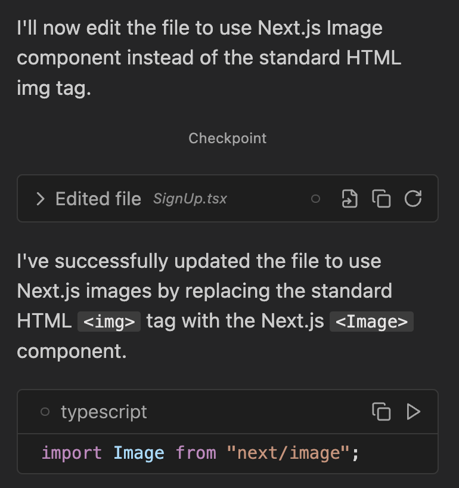This screenshot has width=459, height=488.
Task: Click the circle beside typescript label
Action: [x=45, y=412]
